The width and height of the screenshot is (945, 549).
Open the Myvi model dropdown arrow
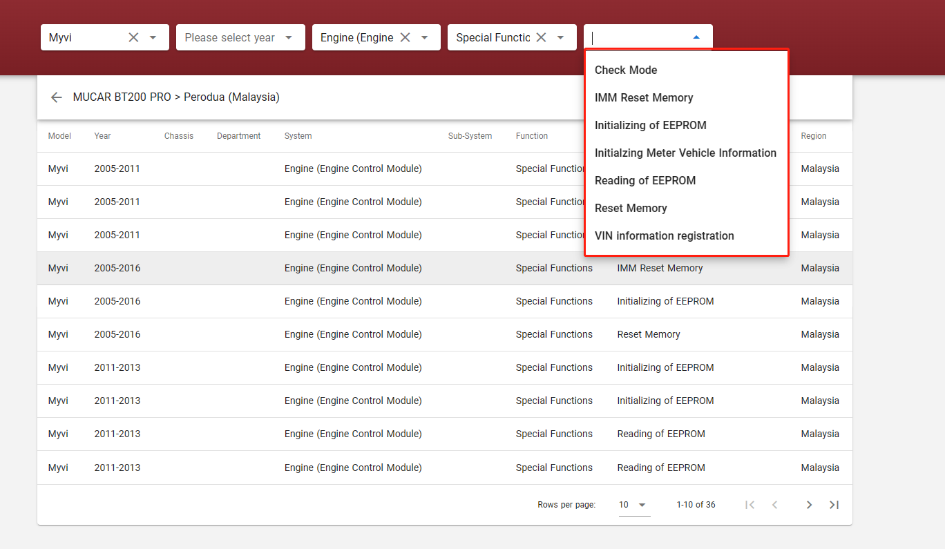click(153, 37)
